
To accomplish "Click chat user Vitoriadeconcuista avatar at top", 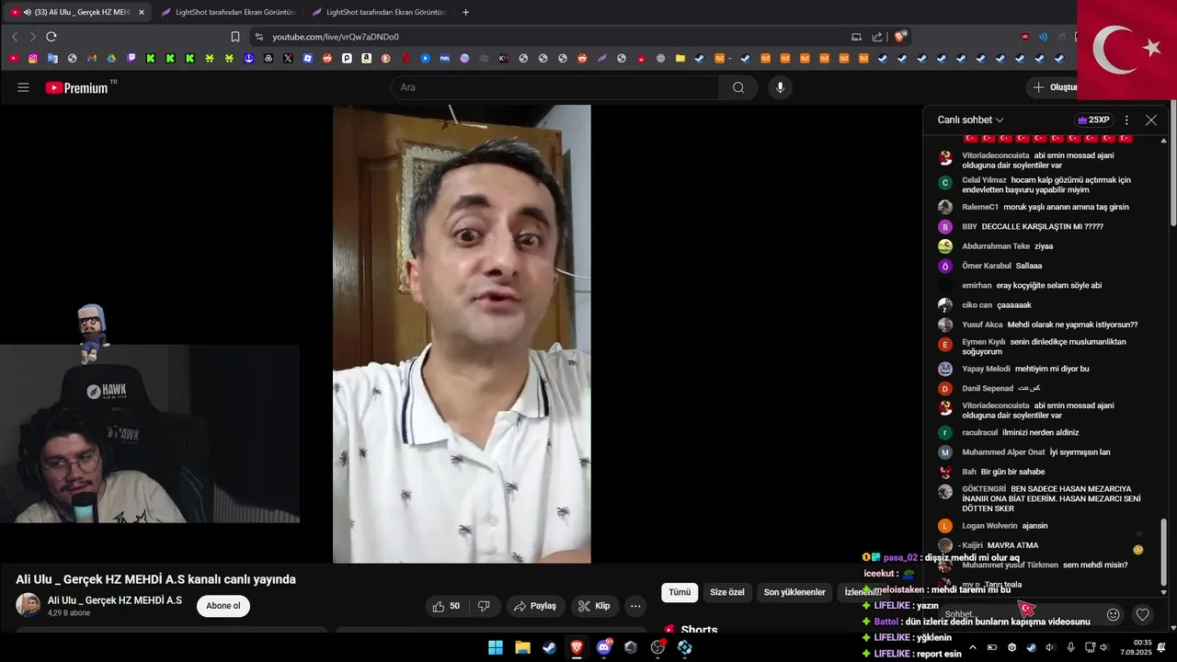I will point(945,158).
